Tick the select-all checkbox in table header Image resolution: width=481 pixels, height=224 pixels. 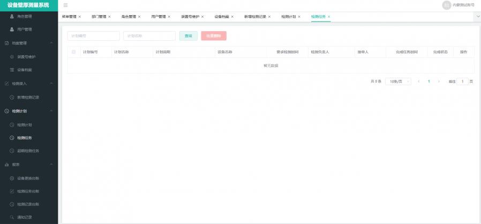pos(74,52)
